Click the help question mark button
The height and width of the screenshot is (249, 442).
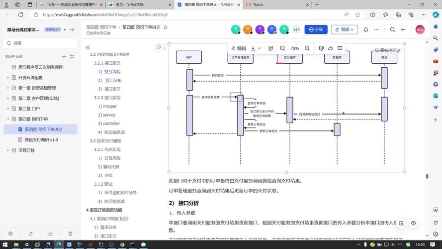[x=413, y=223]
